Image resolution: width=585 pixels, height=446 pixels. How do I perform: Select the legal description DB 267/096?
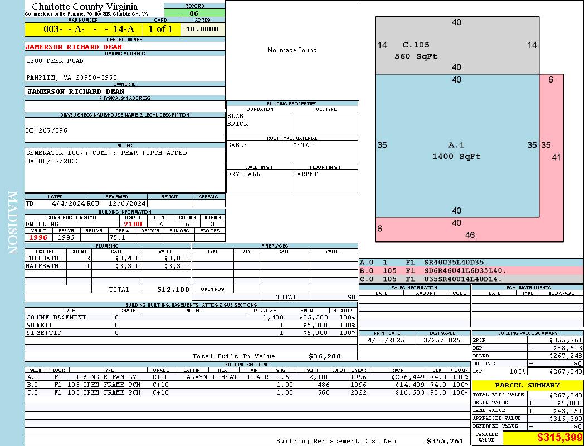[47, 130]
